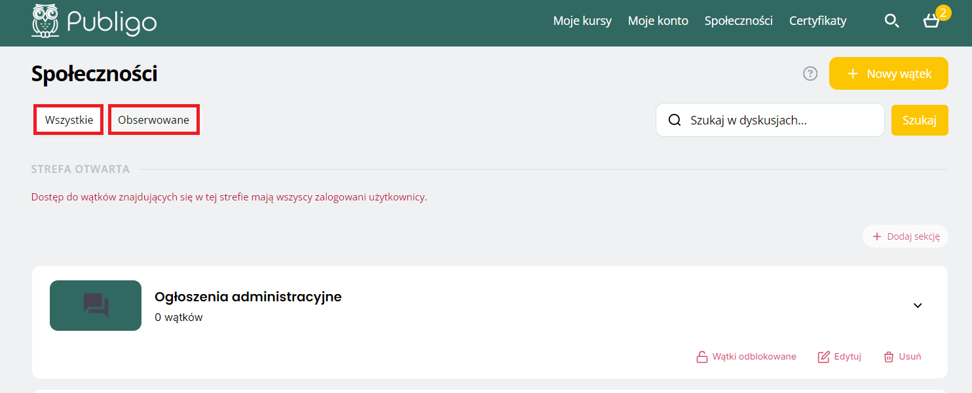Click Dodaj sekcję button
This screenshot has width=972, height=393.
point(905,236)
